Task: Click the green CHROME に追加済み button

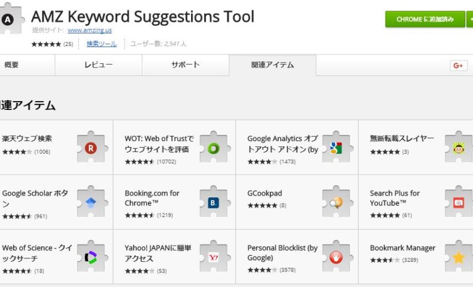Action: click(425, 19)
